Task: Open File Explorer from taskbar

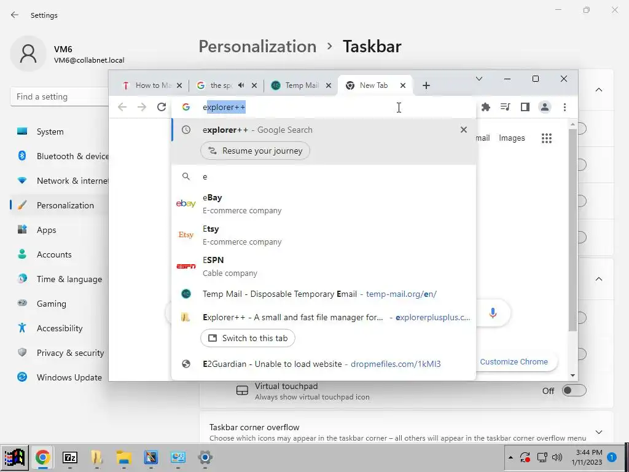Action: coord(124,457)
